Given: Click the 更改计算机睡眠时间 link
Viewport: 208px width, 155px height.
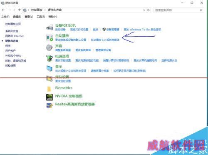Looking at the screenshot, I should tap(145, 60).
